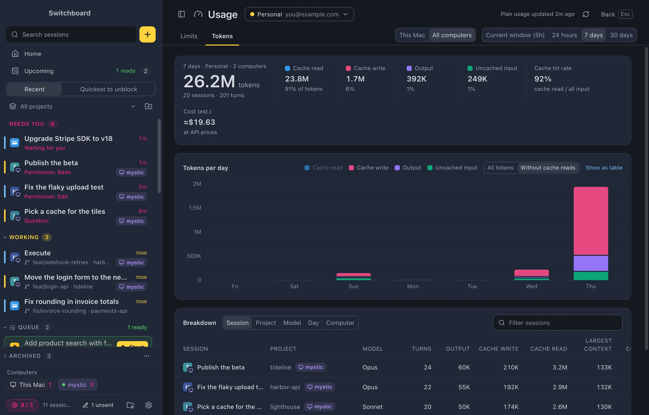Click the Back Esc button
649x415 pixels.
point(617,14)
